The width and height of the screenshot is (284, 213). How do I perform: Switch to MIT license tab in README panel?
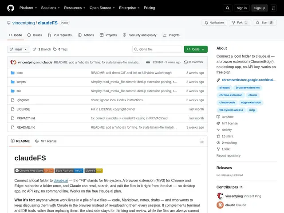click(x=46, y=141)
